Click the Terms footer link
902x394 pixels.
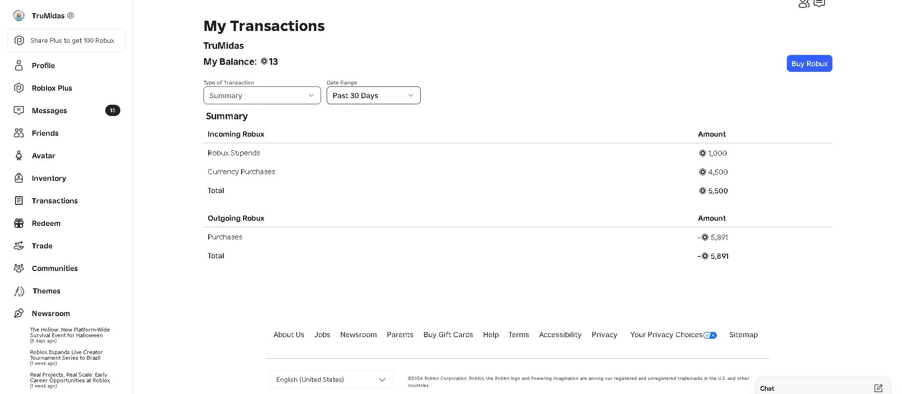pos(518,335)
